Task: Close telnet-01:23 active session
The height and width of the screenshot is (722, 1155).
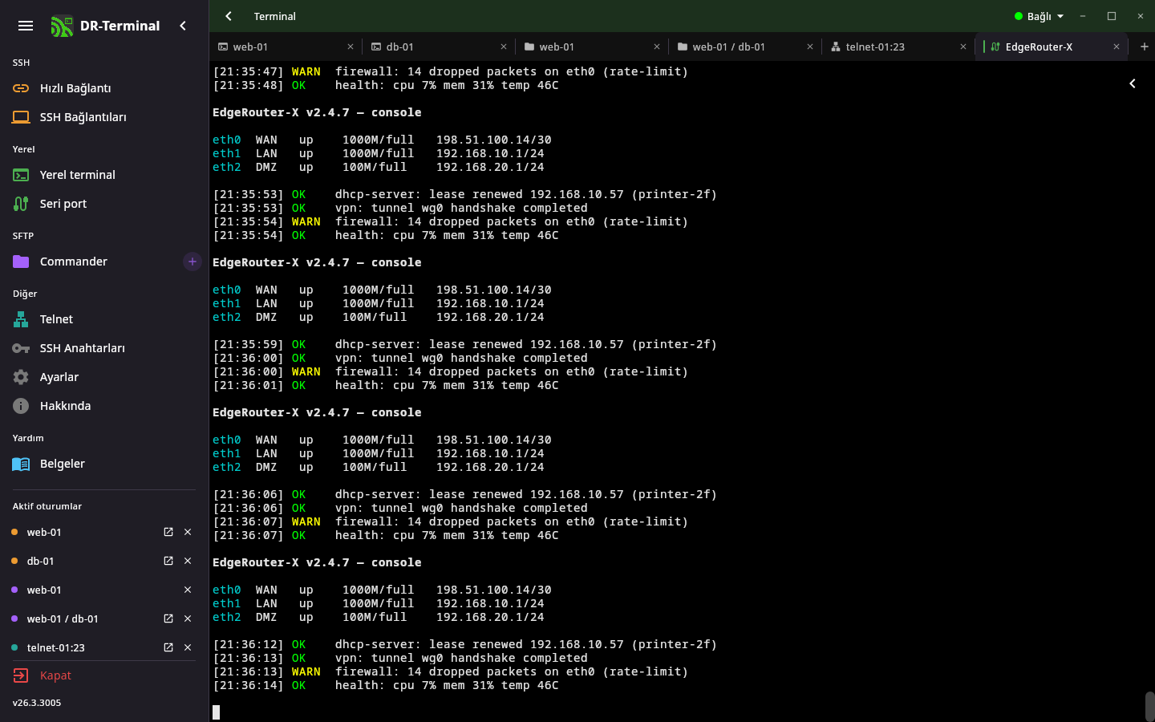Action: 188,647
